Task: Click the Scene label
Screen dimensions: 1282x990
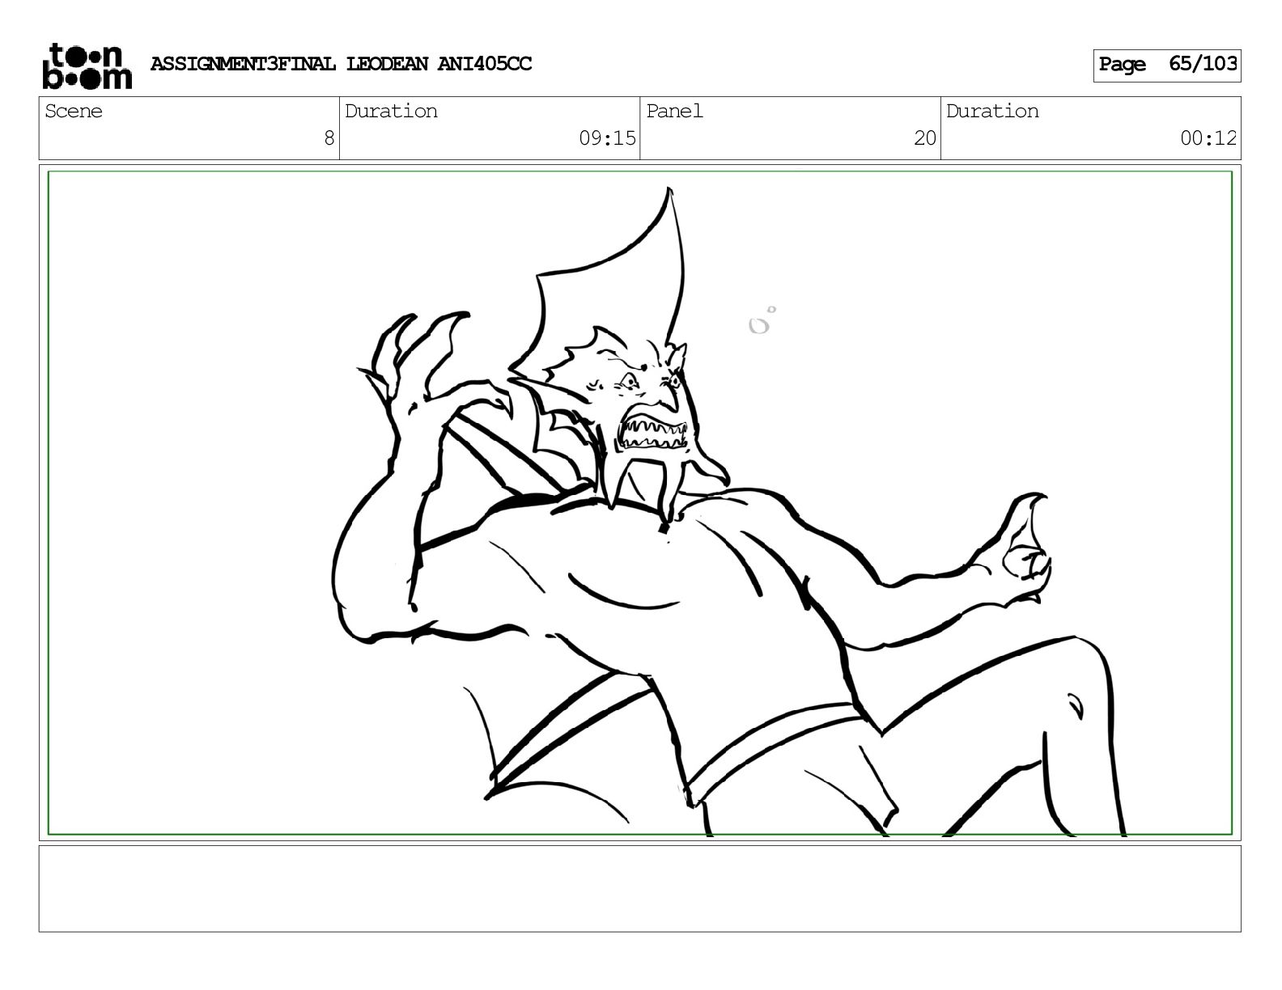Action: pyautogui.click(x=74, y=111)
